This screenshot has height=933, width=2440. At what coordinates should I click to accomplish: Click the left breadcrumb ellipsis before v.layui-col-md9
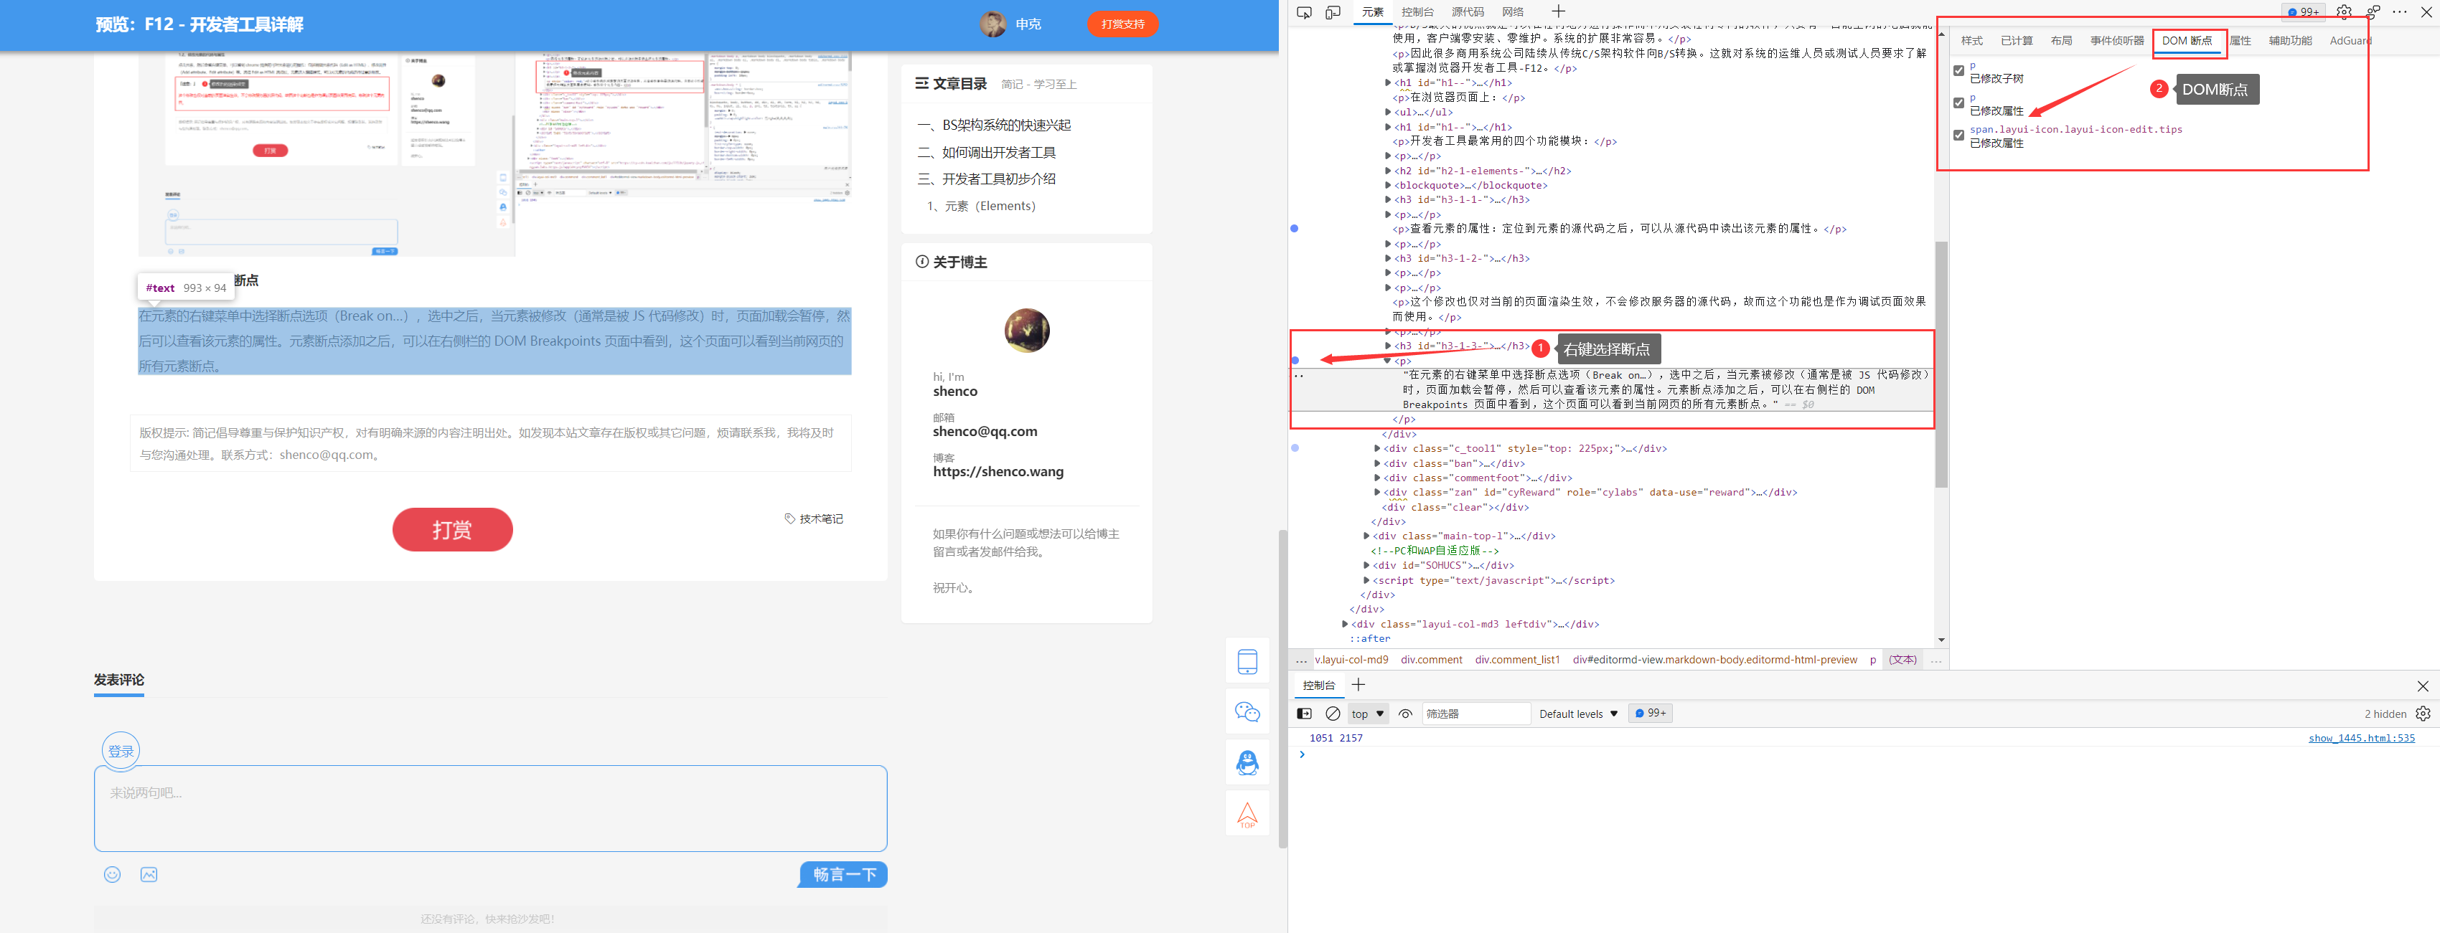tap(1302, 660)
